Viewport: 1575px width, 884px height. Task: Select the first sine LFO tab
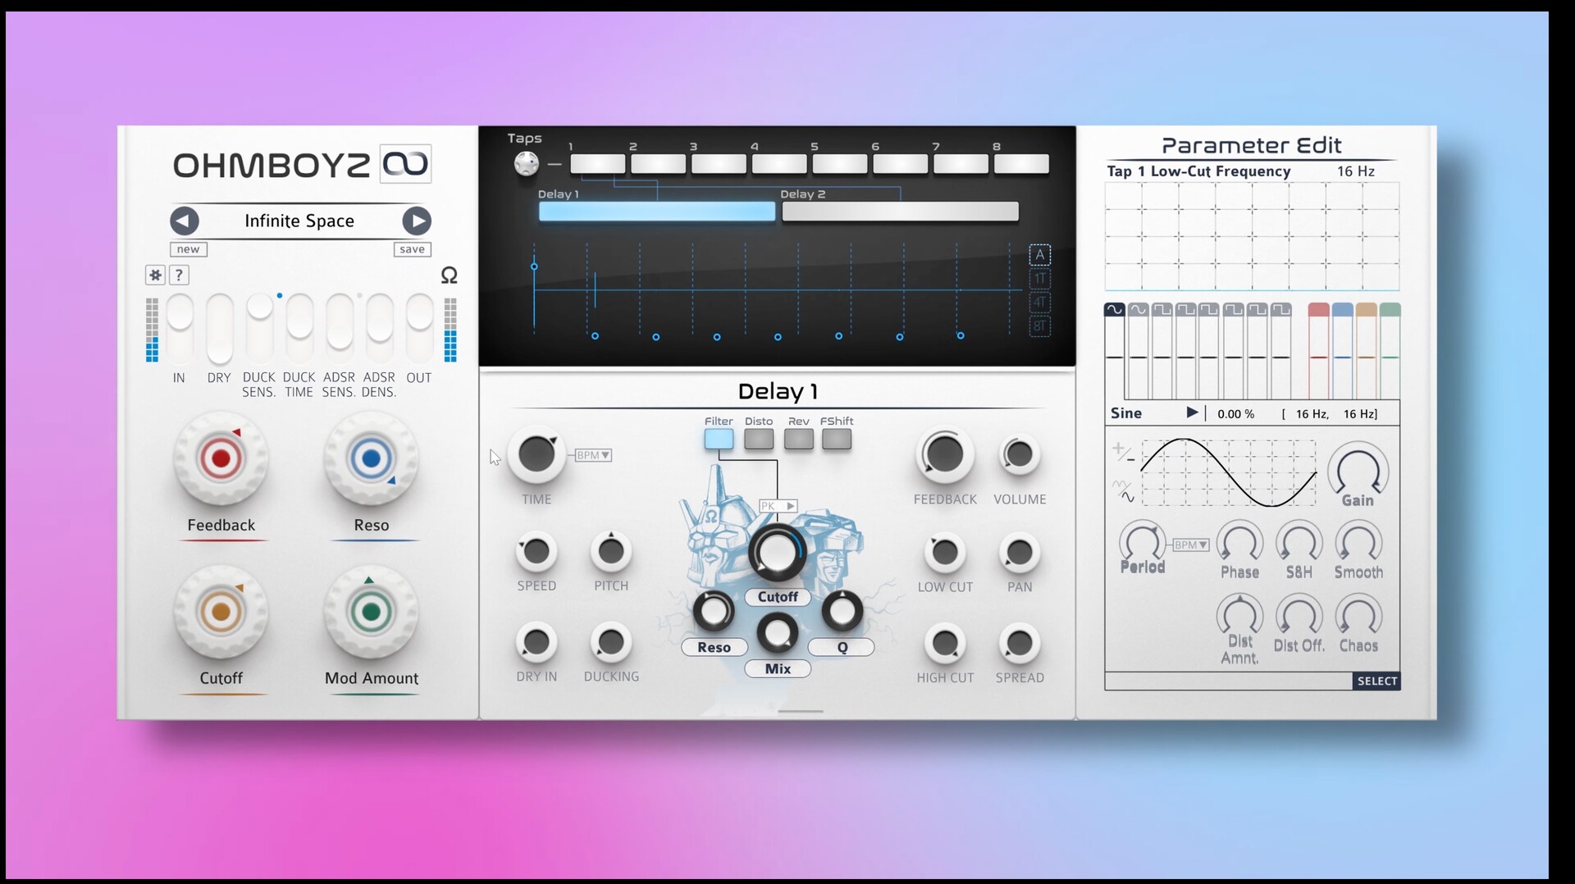pyautogui.click(x=1114, y=310)
